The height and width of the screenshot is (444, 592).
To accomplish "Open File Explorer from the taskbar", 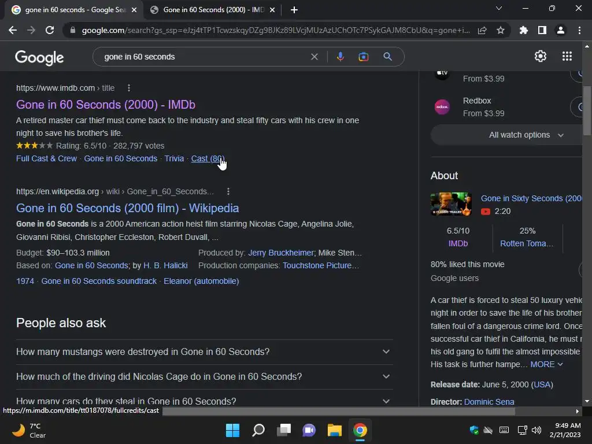I will pos(335,430).
